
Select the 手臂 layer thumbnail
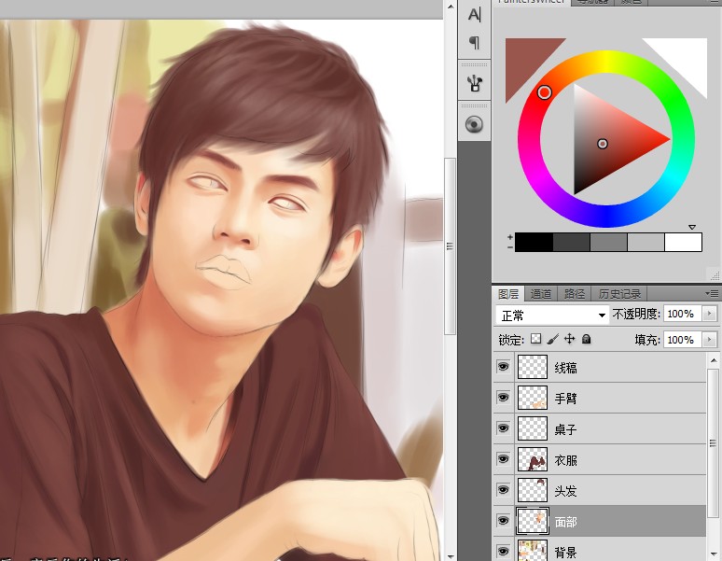pyautogui.click(x=533, y=398)
